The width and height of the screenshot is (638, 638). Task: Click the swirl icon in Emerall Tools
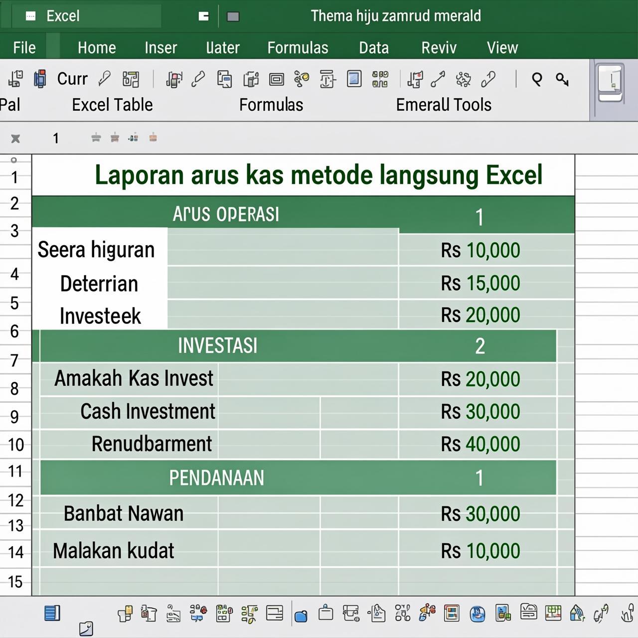click(x=463, y=79)
